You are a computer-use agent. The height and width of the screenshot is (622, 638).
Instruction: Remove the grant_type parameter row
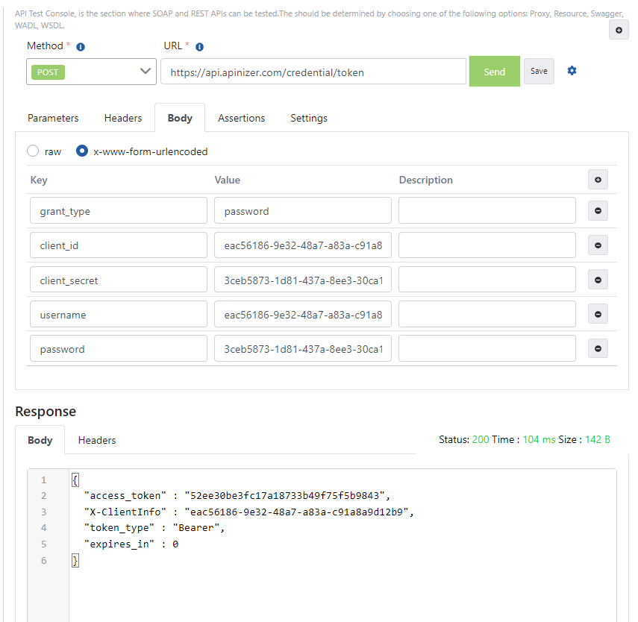[x=598, y=210]
